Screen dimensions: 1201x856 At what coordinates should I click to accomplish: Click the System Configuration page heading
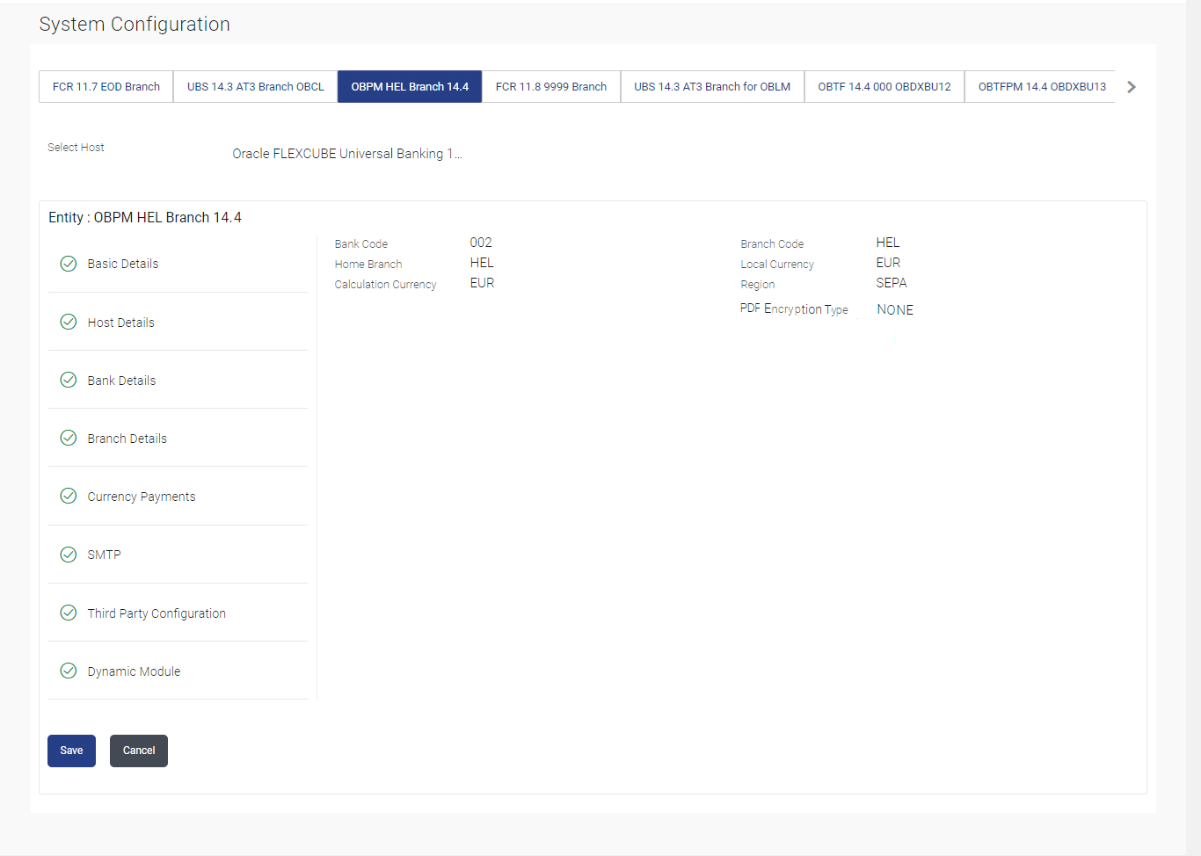[135, 25]
